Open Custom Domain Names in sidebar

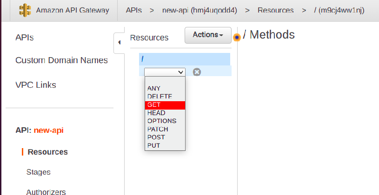[61, 60]
